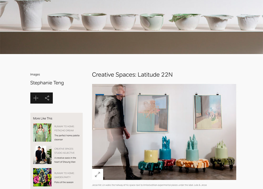Click 'A creative oasis in the heart of Sheung Wan'
Screen dimensions: 263x189
coord(65,160)
